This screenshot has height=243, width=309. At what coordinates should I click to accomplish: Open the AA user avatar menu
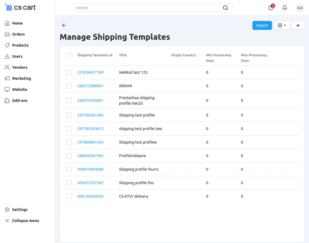[300, 8]
